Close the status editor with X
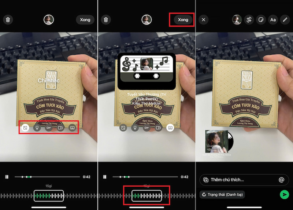 tap(204, 20)
